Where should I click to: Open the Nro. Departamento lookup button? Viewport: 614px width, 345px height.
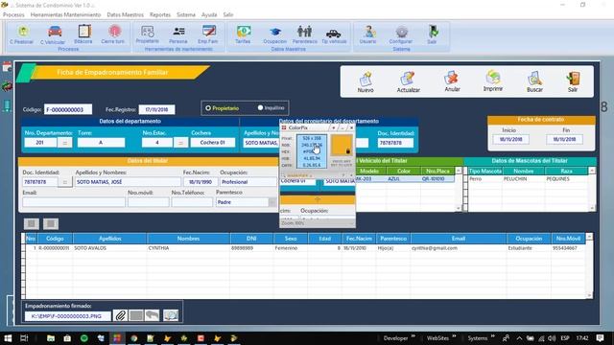[x=65, y=143]
